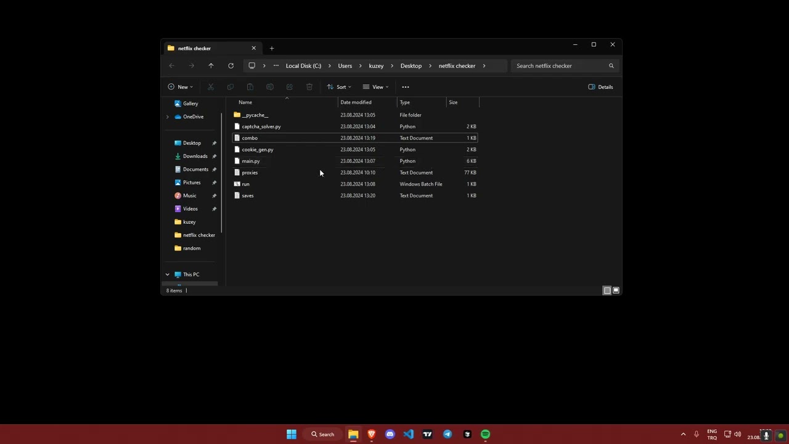Click the PC icon in the address bar
The width and height of the screenshot is (789, 444).
pyautogui.click(x=251, y=66)
